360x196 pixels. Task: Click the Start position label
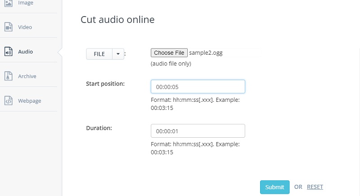click(x=105, y=84)
